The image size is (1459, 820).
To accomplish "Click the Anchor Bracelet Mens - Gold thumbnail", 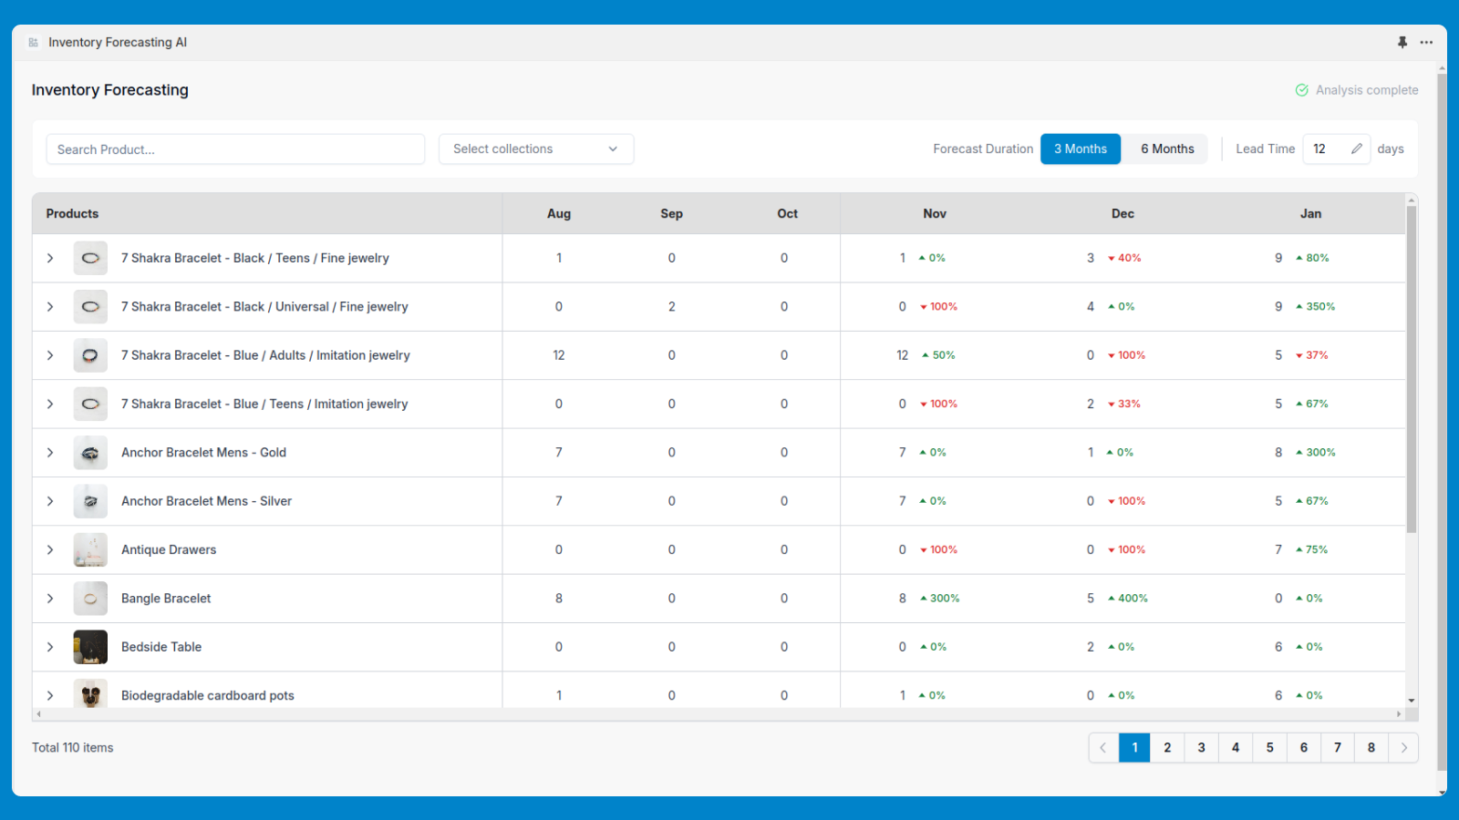I will click(x=89, y=452).
